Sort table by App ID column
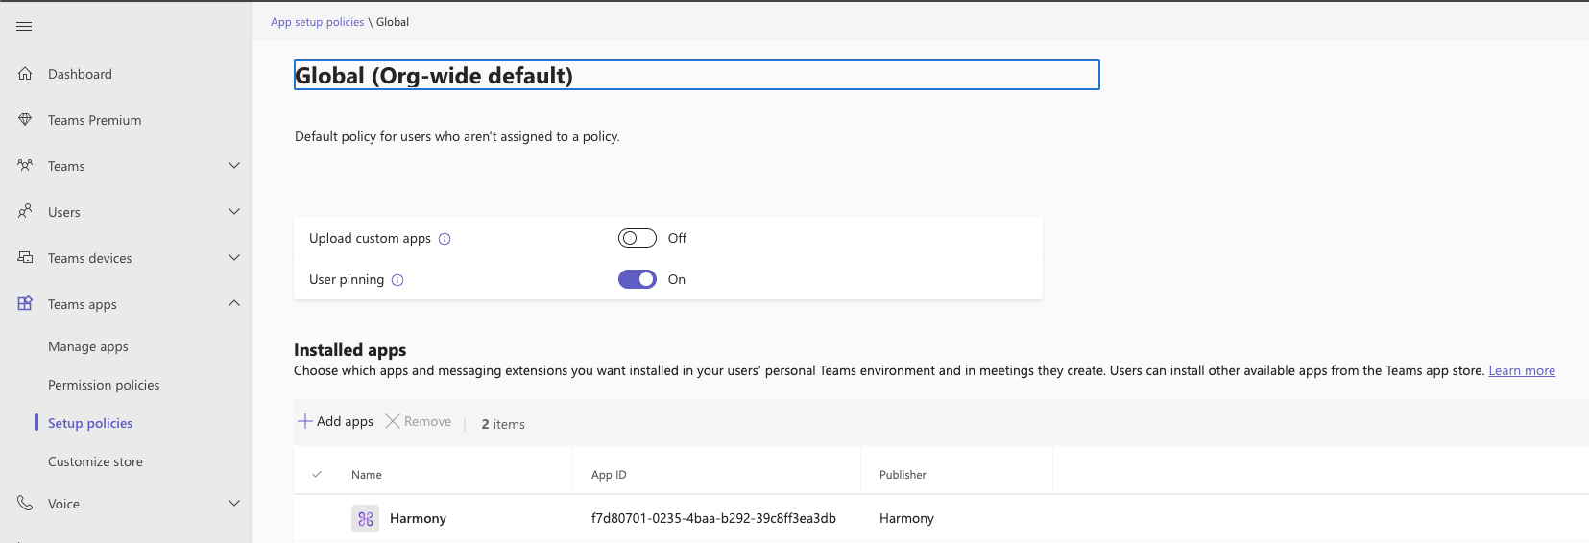 [609, 475]
